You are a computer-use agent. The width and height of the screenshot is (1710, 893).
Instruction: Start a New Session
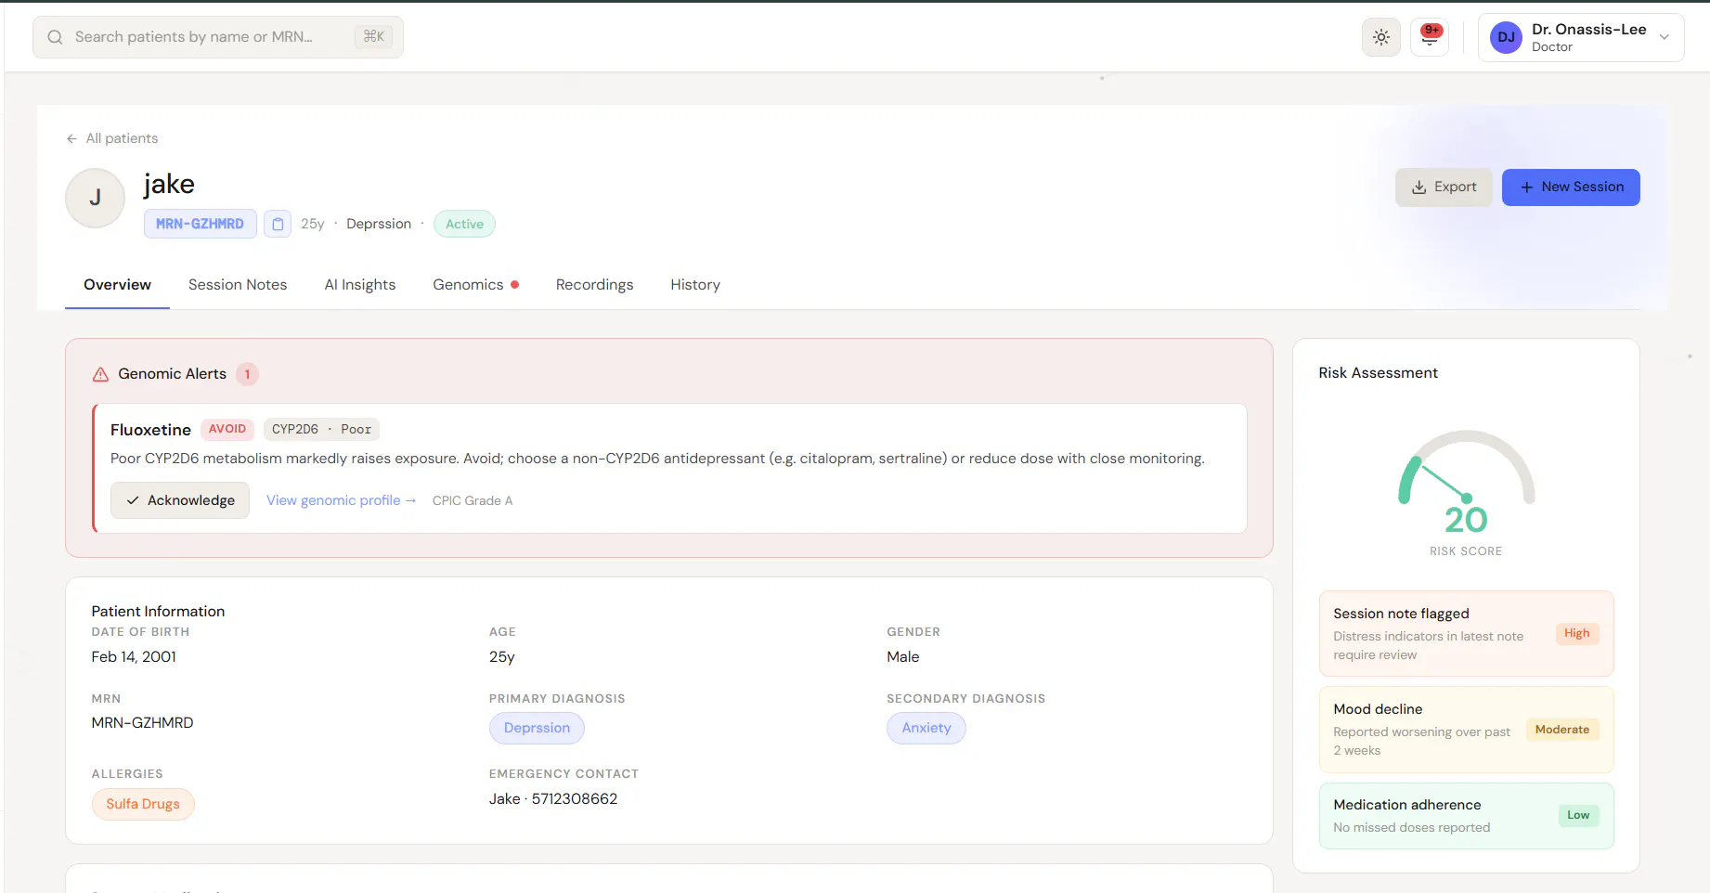(1571, 188)
